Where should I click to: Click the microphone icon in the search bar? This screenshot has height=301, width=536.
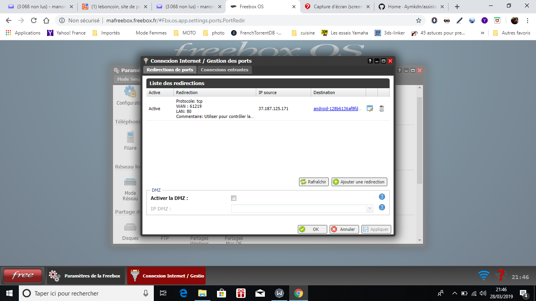click(145, 293)
